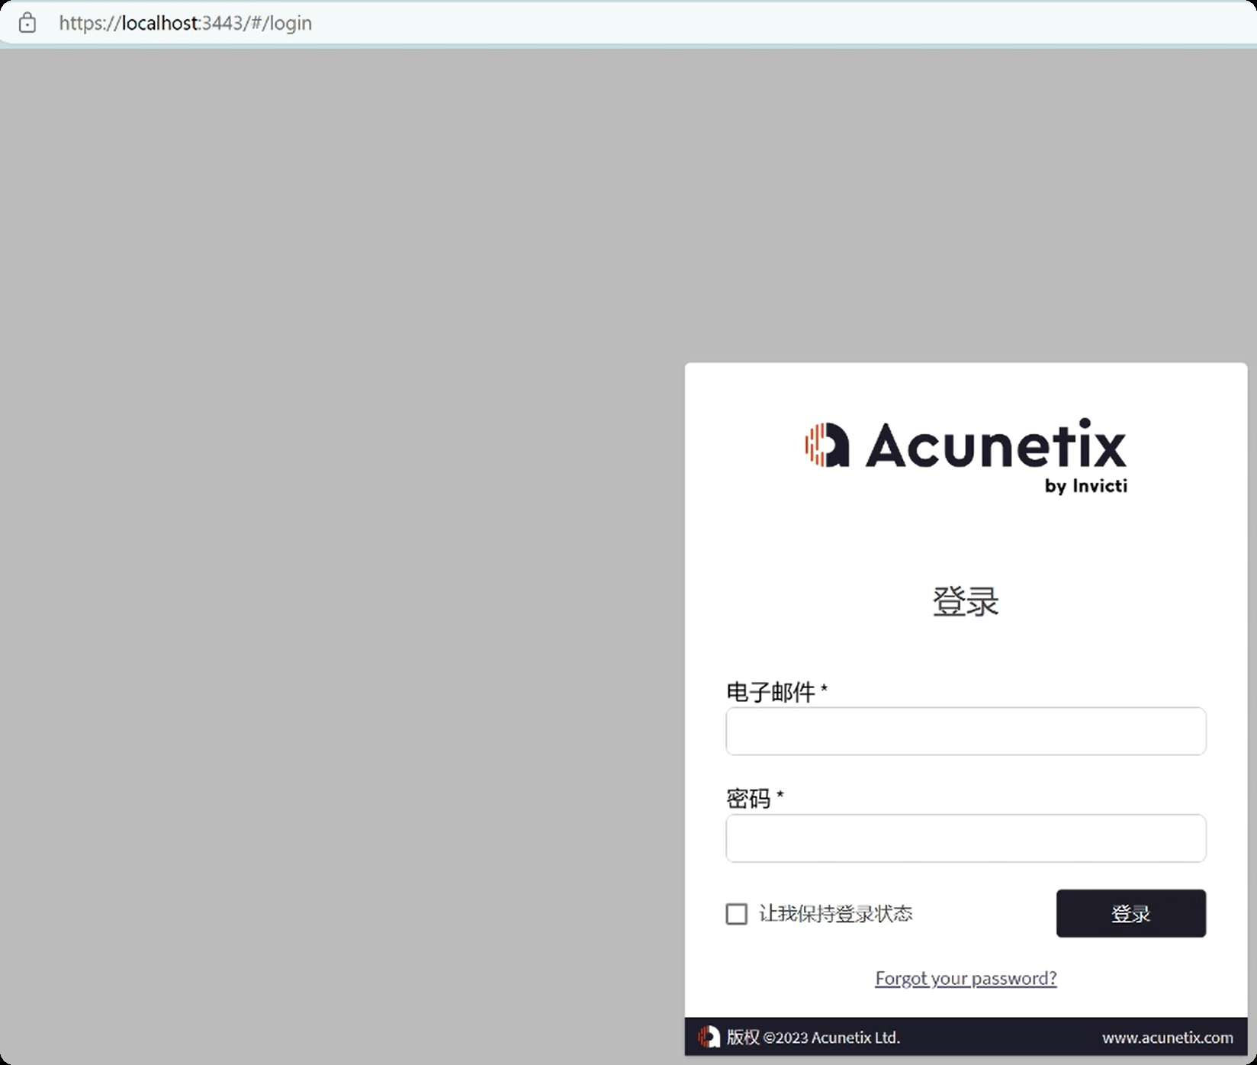Open the 'Forgot your password?' link
Image resolution: width=1257 pixels, height=1065 pixels.
(966, 977)
